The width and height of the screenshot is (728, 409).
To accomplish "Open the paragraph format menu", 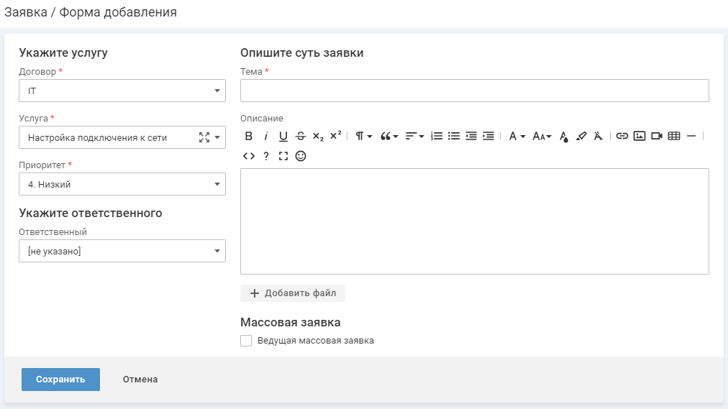I will 363,136.
